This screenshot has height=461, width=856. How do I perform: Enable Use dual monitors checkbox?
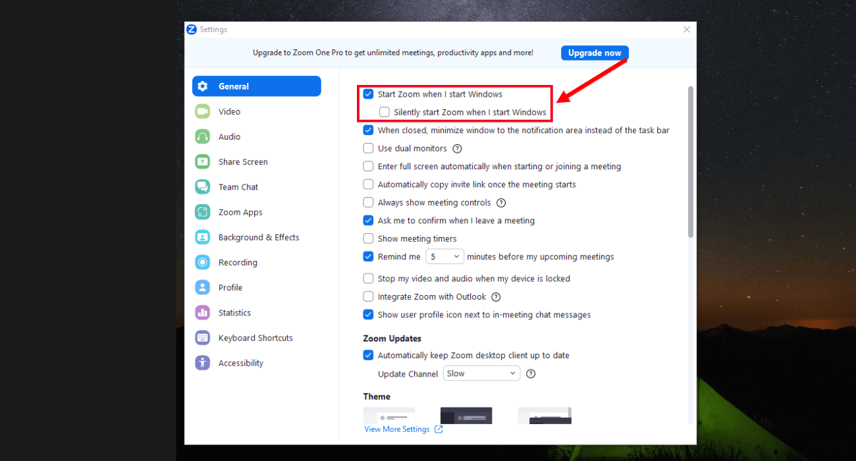coord(368,148)
